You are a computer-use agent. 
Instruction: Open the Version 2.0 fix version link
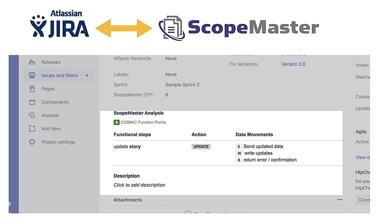point(293,64)
